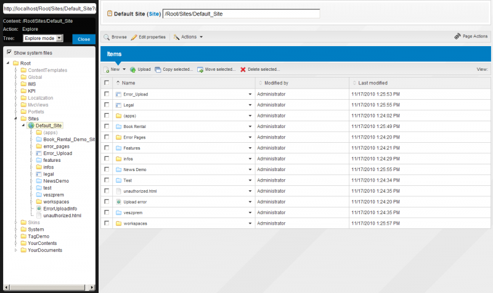The image size is (493, 293).
Task: Click the Error_Upload page icon in list
Action: pyautogui.click(x=118, y=94)
